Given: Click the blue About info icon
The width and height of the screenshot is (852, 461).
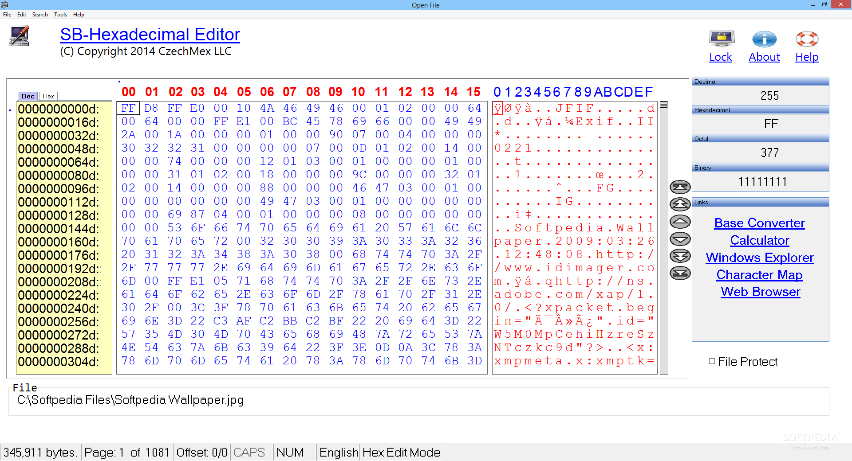Looking at the screenshot, I should pos(764,39).
